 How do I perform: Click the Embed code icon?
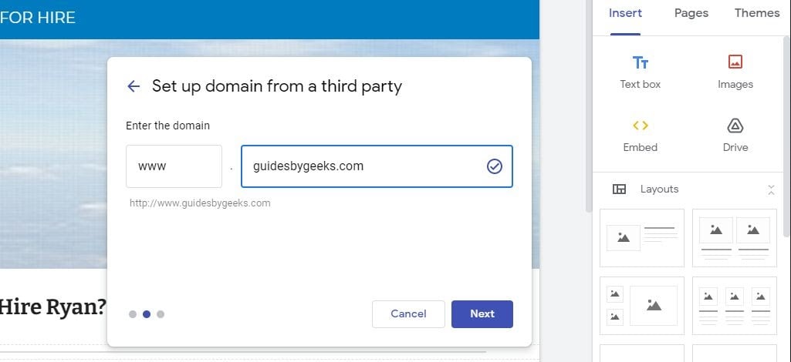641,126
